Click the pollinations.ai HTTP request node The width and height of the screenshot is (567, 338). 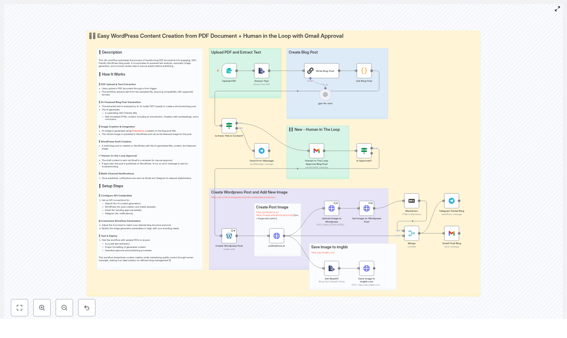[x=276, y=236]
